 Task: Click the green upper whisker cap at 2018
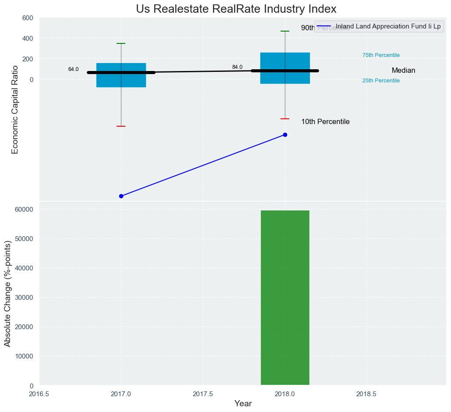click(285, 31)
